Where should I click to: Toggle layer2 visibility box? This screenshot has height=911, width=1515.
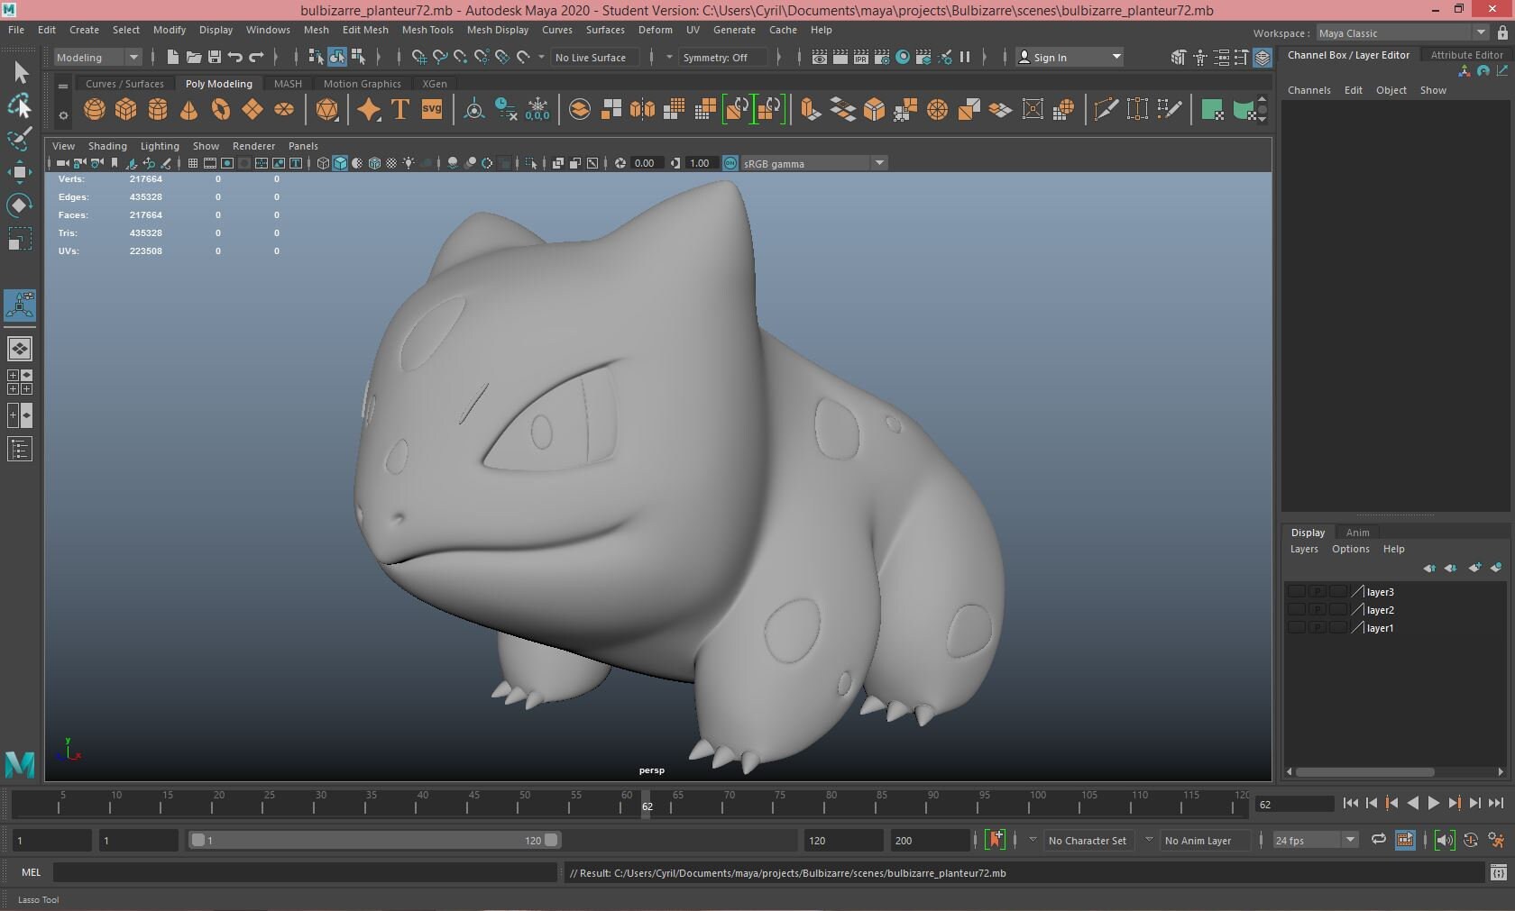[1297, 609]
